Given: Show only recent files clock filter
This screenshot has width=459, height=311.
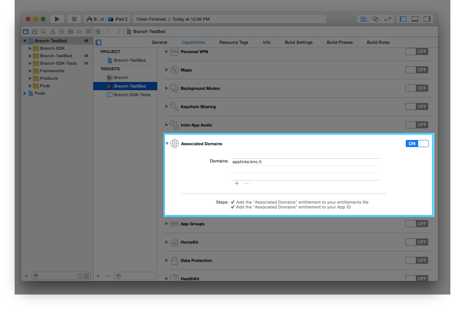Looking at the screenshot, I should [80, 276].
